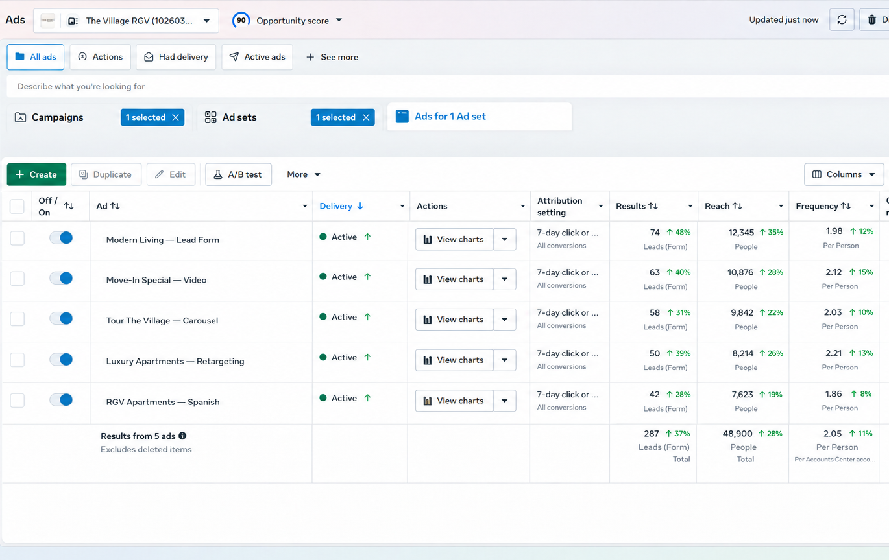Image resolution: width=889 pixels, height=560 pixels.
Task: Open View charts for RGV Apartments — Spanish
Action: click(x=454, y=401)
